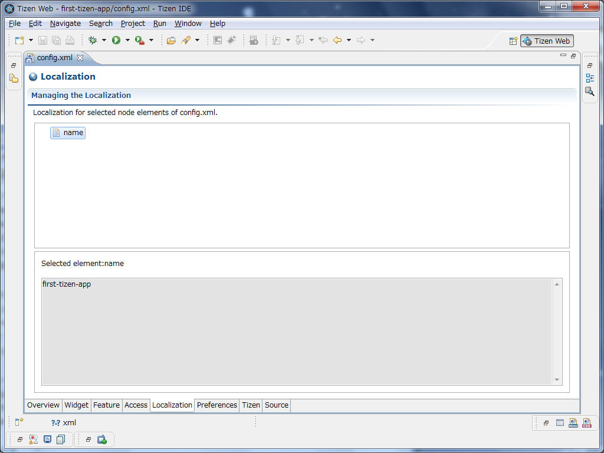Open the Search icon dropdown arrow

coord(197,40)
